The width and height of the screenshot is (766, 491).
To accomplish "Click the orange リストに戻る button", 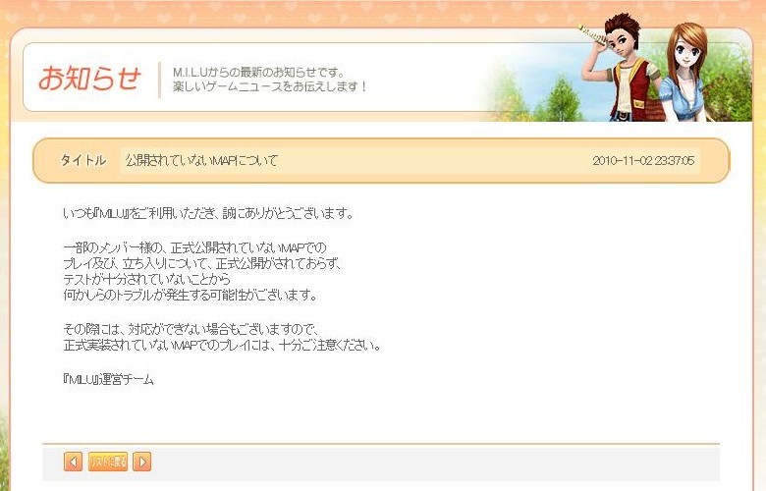I will coord(108,462).
